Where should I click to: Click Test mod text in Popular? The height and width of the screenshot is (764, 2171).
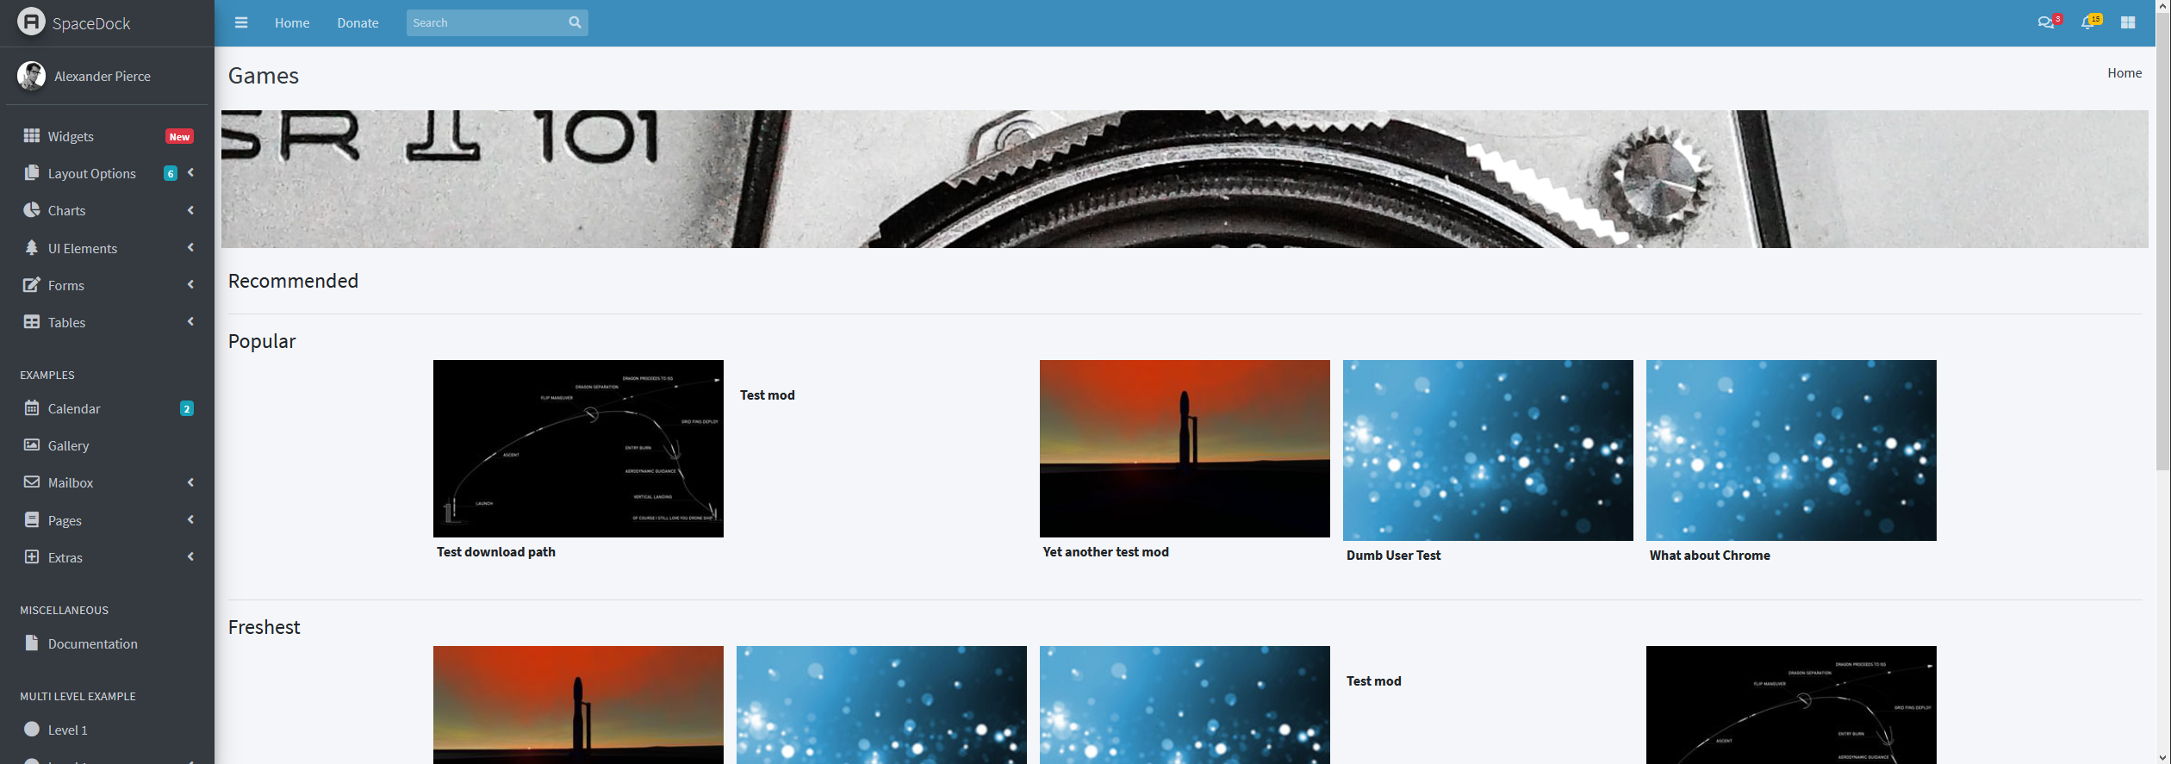(767, 394)
